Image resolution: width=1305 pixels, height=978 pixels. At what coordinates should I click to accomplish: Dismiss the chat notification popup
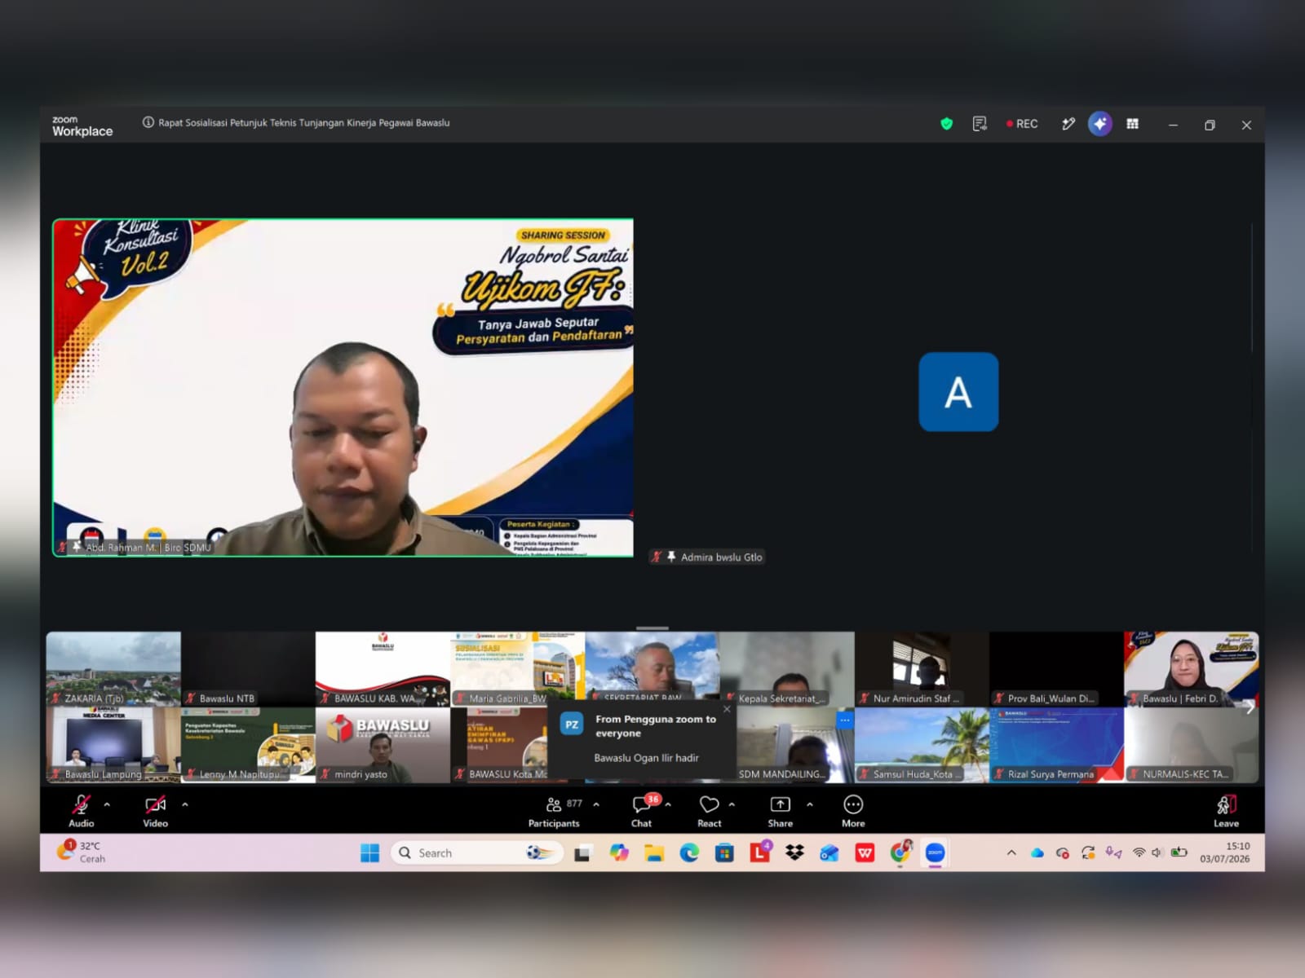pyautogui.click(x=727, y=709)
